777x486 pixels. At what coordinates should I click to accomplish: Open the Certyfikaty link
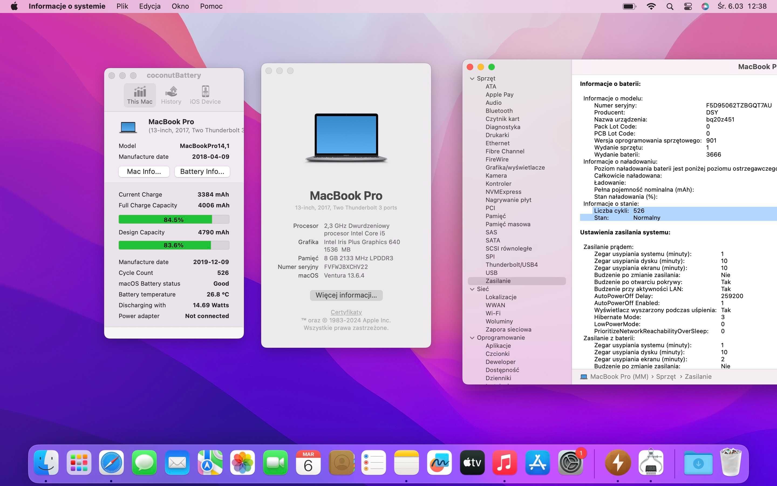click(346, 312)
